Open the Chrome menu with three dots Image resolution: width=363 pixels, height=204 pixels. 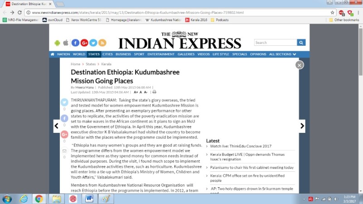tap(358, 13)
